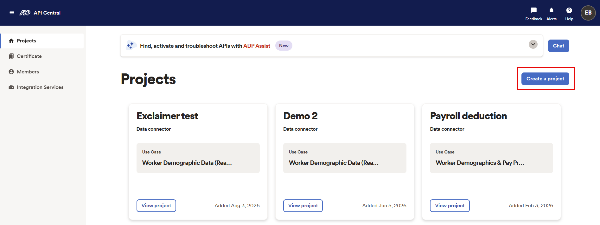Click the ADP Assist red link text

257,46
